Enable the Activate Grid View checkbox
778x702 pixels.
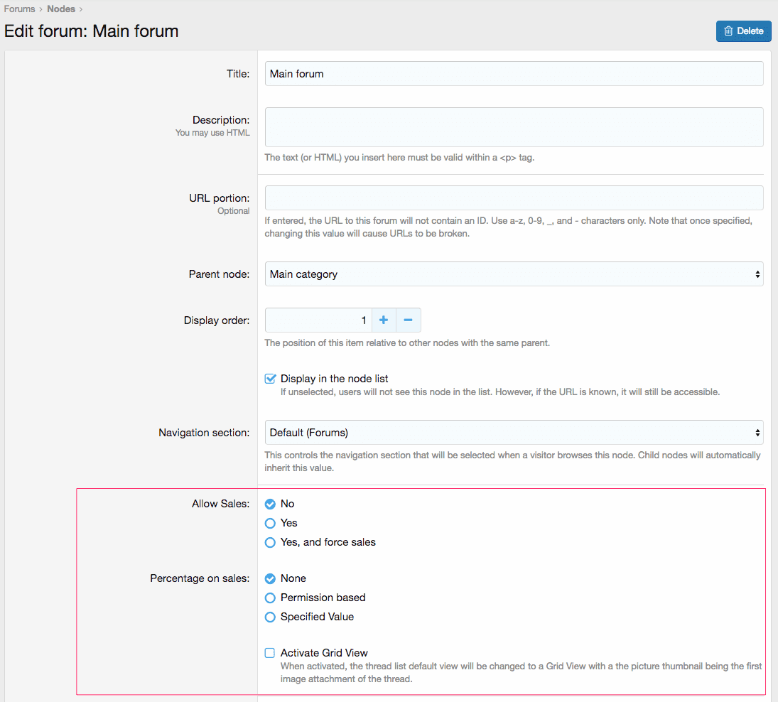(270, 653)
